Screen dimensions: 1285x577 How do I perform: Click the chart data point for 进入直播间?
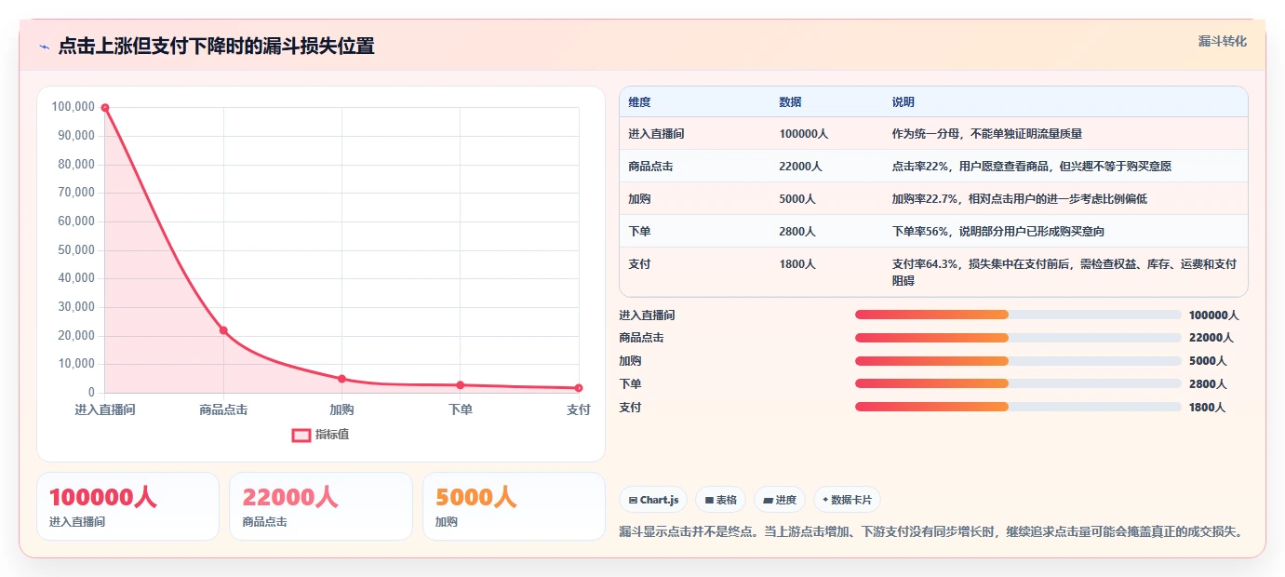(105, 108)
